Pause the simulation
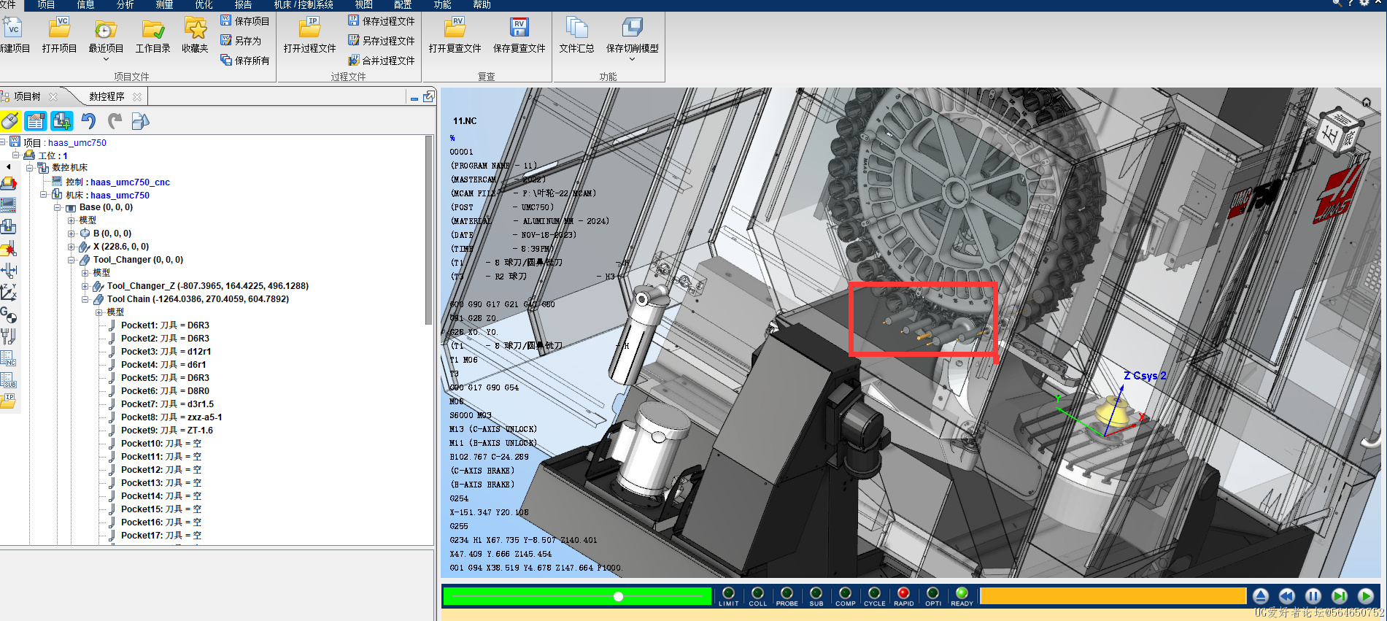 click(1313, 596)
